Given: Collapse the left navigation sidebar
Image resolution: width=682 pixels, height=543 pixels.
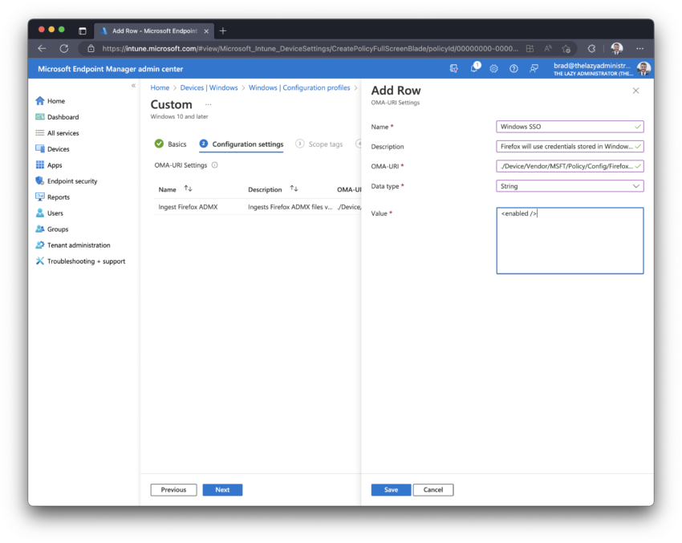Looking at the screenshot, I should point(133,86).
